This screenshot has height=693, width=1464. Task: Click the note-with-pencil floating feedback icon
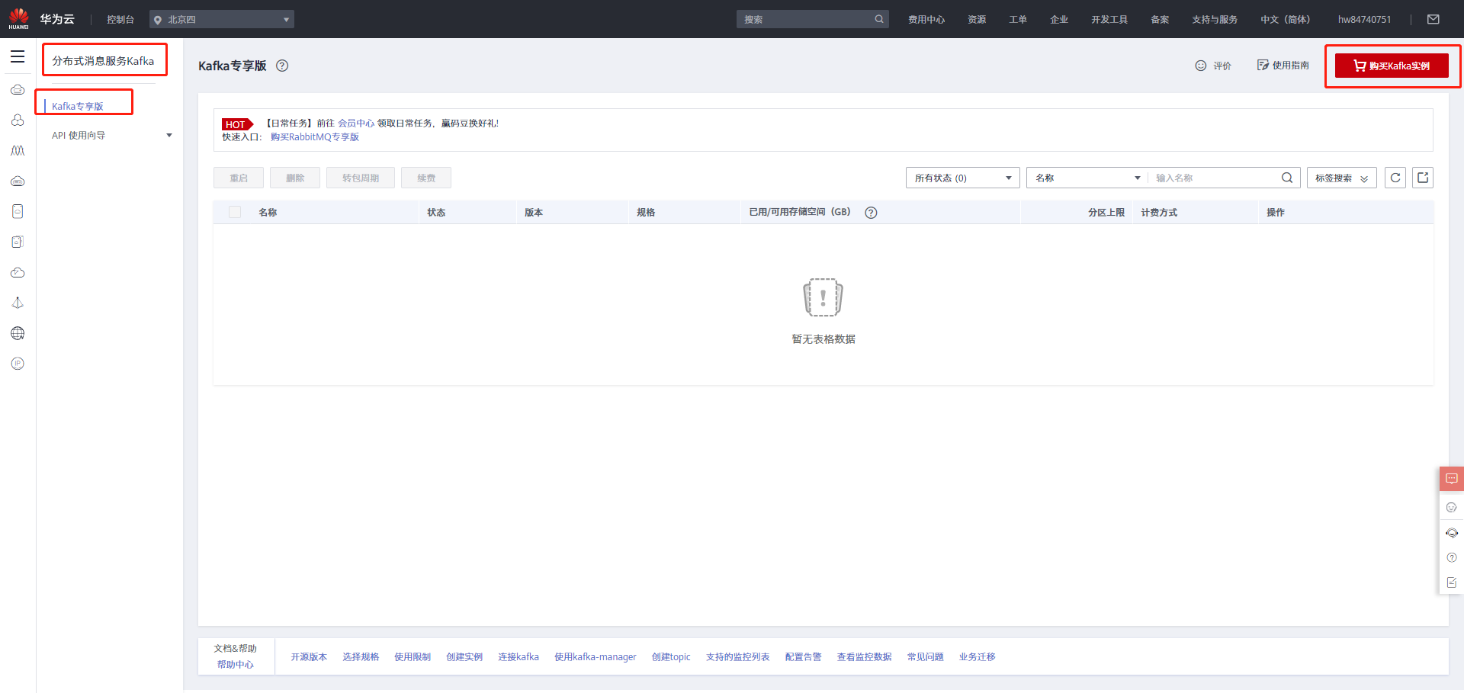1452,582
